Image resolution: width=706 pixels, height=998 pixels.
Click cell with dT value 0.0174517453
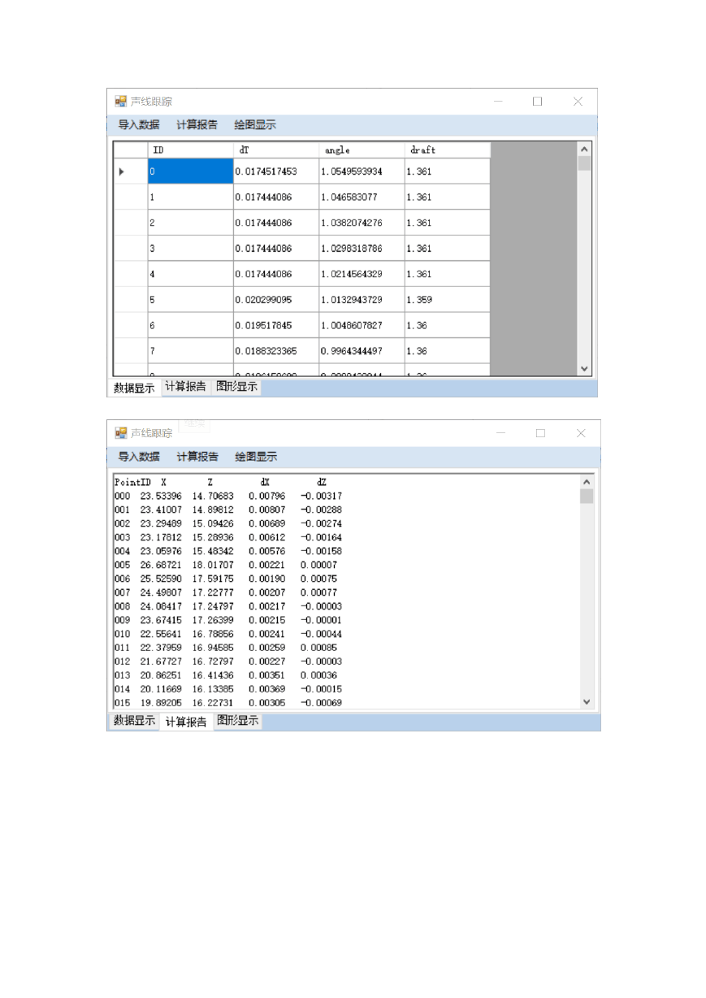click(276, 171)
